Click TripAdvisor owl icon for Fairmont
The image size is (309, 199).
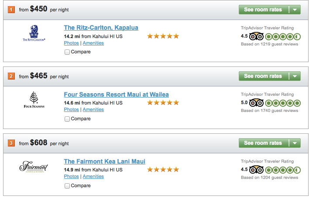click(x=257, y=170)
